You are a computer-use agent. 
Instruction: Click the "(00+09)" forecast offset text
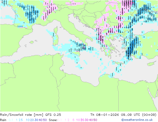click(149, 115)
